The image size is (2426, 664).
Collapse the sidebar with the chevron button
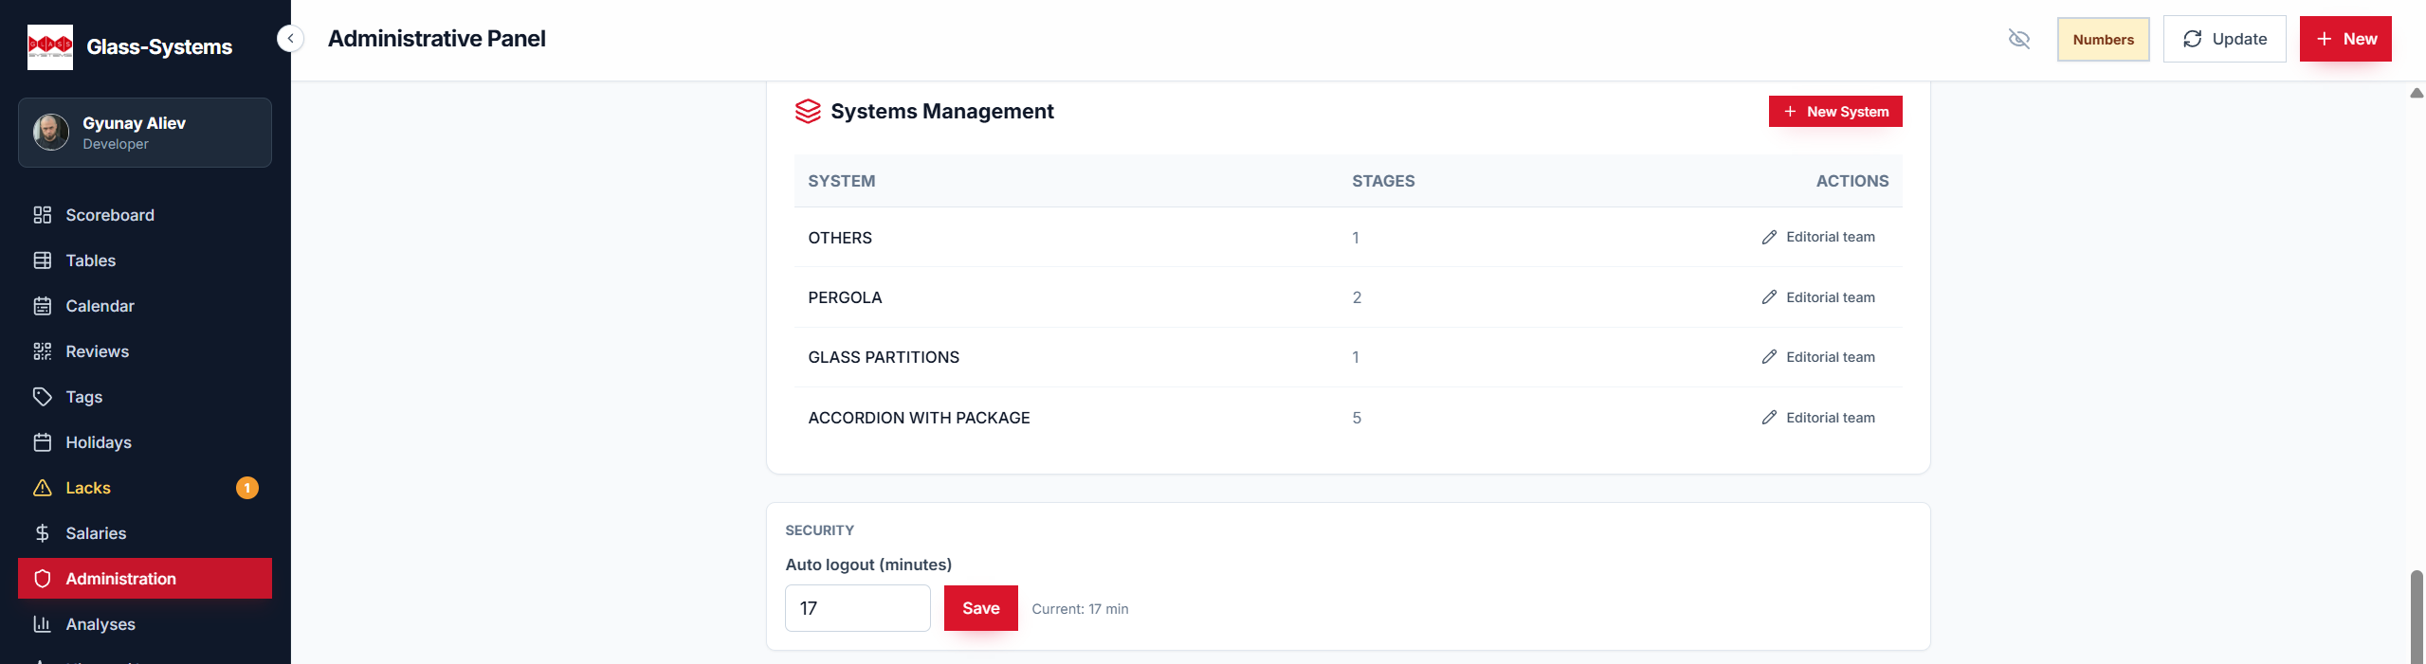pyautogui.click(x=290, y=39)
